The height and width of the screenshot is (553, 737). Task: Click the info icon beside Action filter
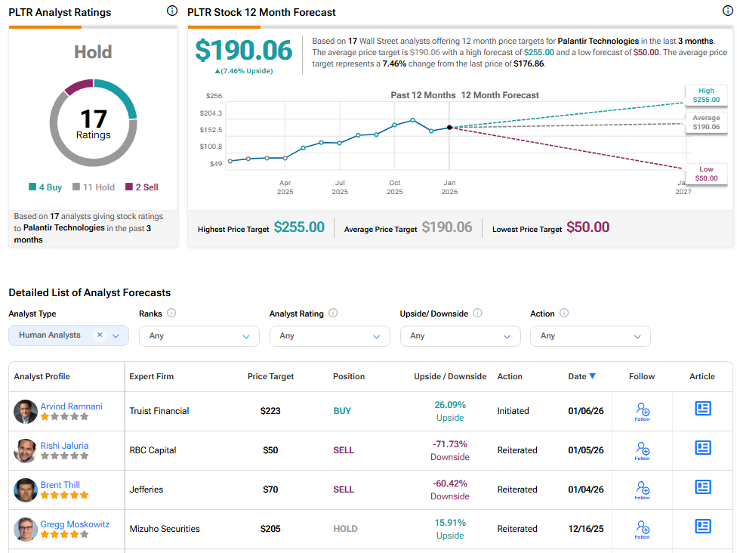[564, 314]
